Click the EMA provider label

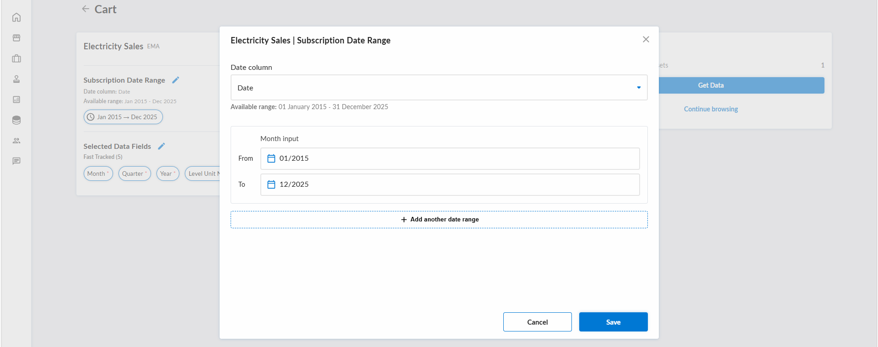point(153,47)
